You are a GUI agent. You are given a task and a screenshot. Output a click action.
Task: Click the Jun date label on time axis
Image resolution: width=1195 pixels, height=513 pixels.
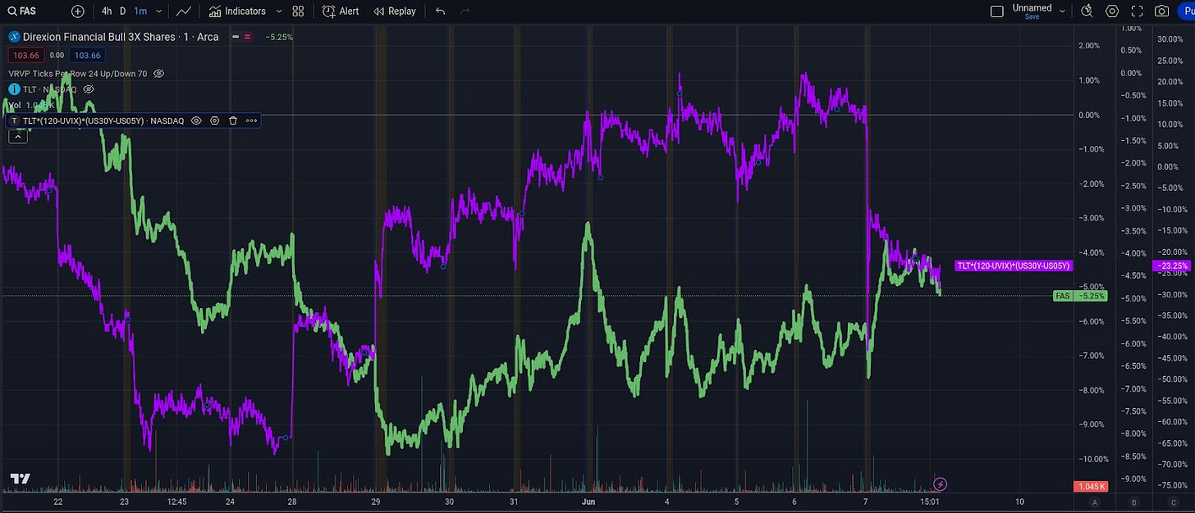click(x=588, y=502)
